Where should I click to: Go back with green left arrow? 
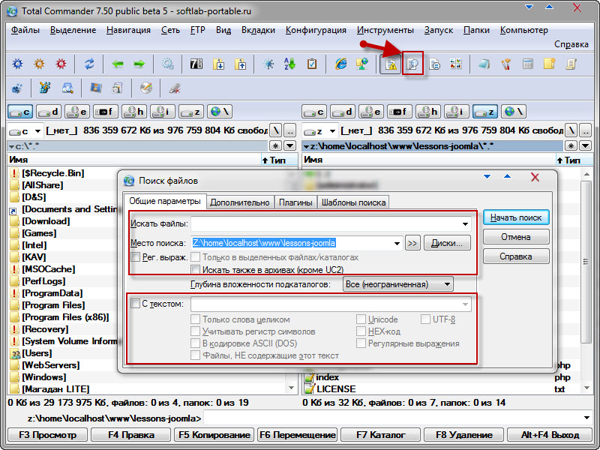[118, 64]
